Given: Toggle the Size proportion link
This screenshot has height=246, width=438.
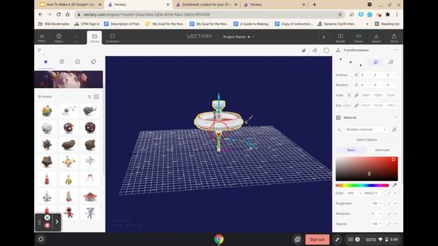Looking at the screenshot, I should (357, 106).
